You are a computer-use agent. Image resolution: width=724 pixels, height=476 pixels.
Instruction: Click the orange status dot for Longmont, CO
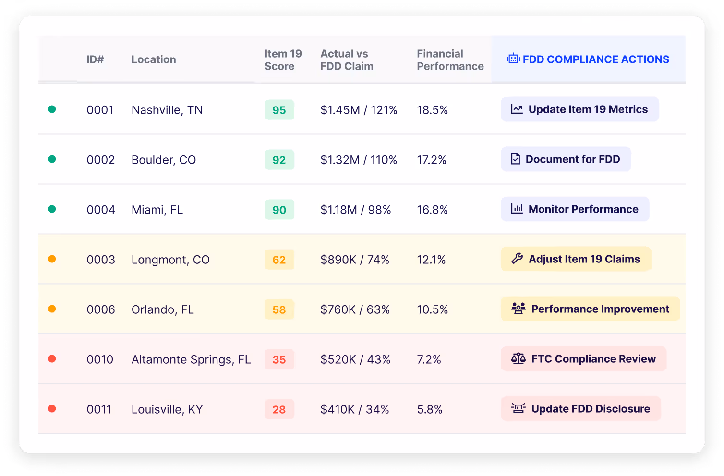pos(52,259)
